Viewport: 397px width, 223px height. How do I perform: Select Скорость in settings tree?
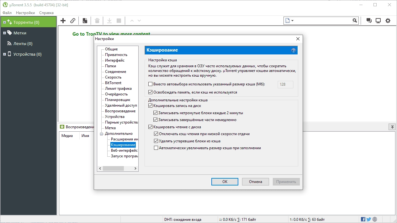(x=113, y=77)
